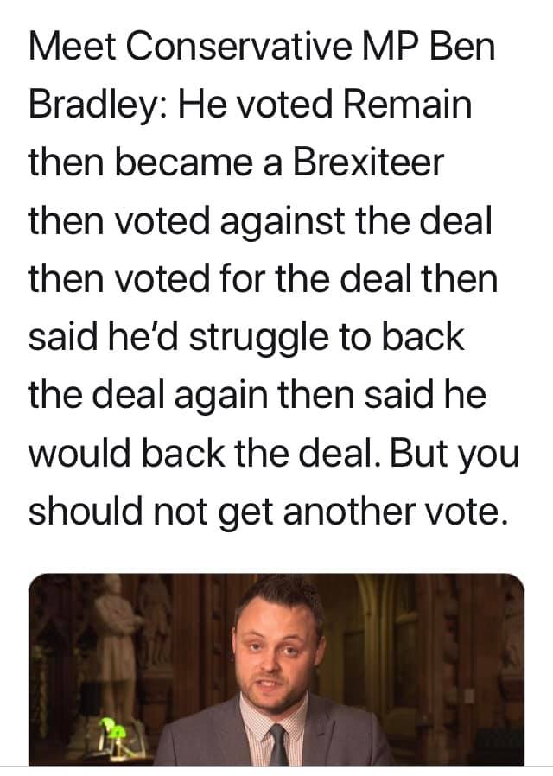The width and height of the screenshot is (553, 776).
Task: Click the line "the deal again then said he"
Action: tap(257, 394)
